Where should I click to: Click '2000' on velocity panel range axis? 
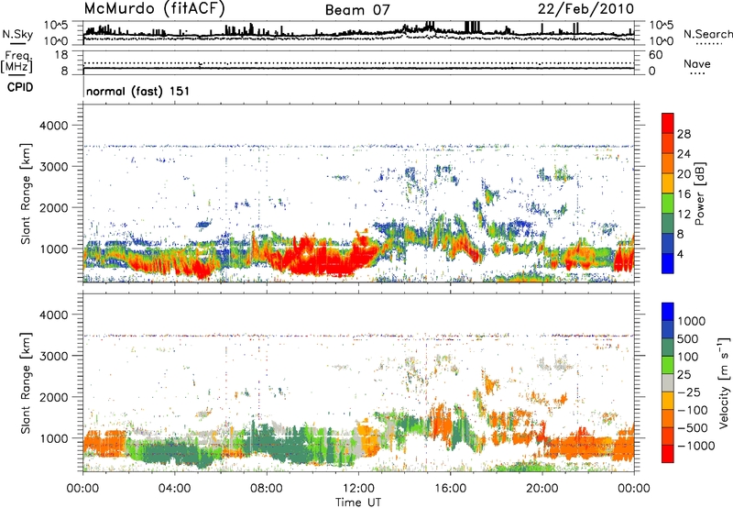(53, 397)
